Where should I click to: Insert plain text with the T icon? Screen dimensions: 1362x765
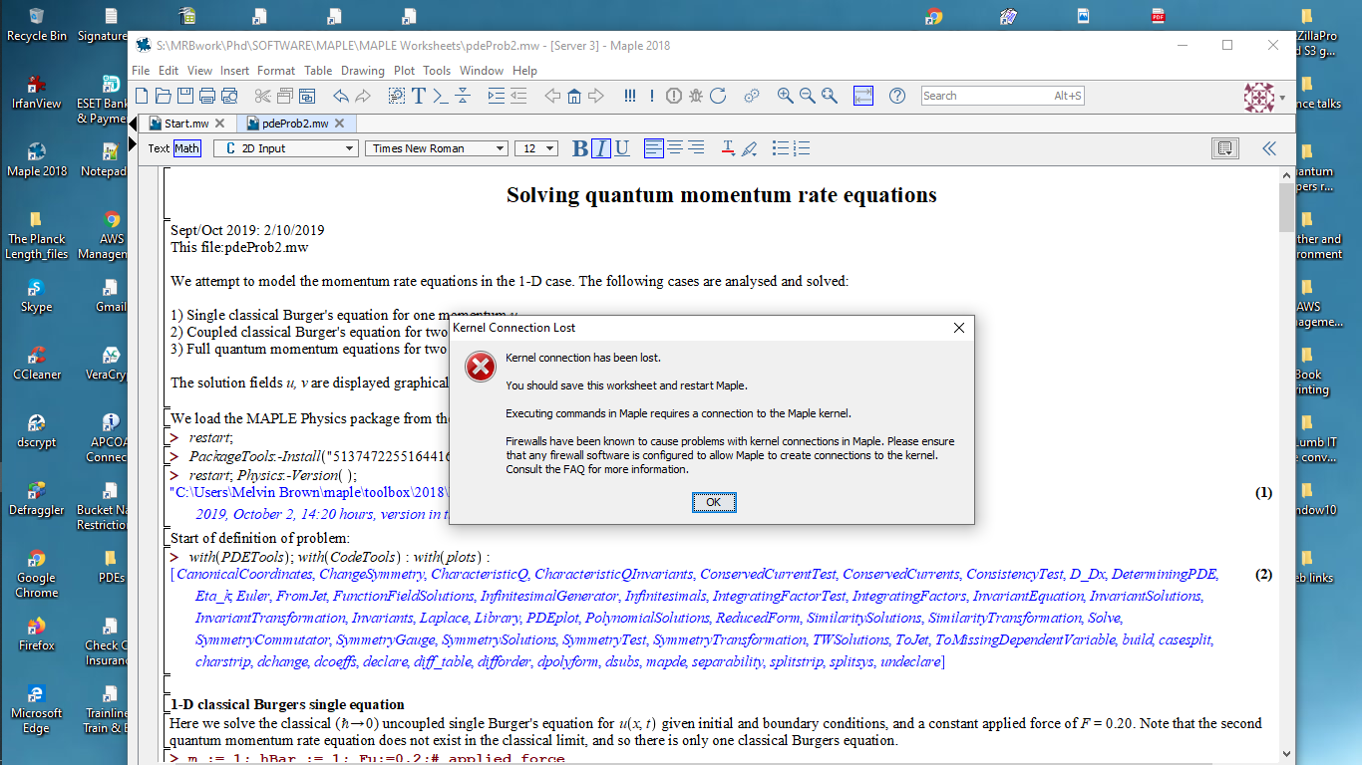[x=419, y=96]
